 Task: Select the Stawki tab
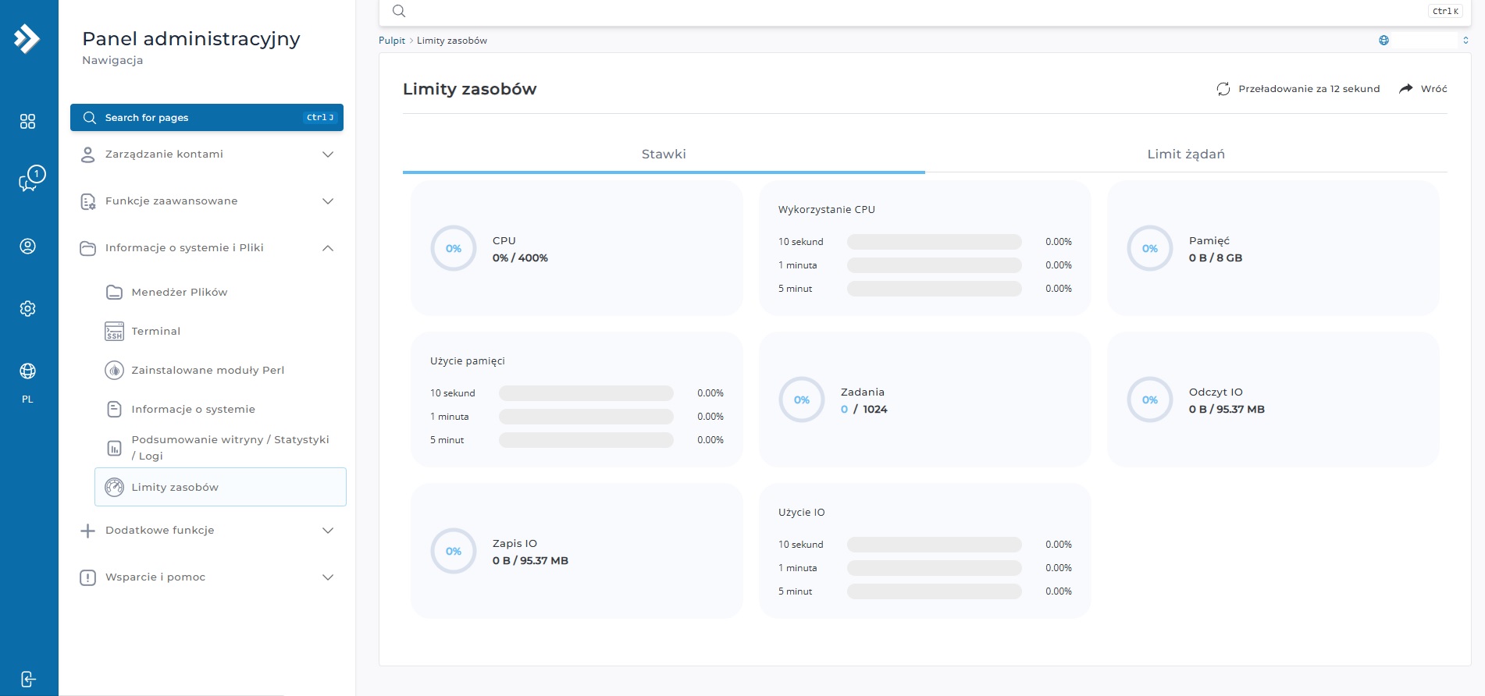(664, 154)
